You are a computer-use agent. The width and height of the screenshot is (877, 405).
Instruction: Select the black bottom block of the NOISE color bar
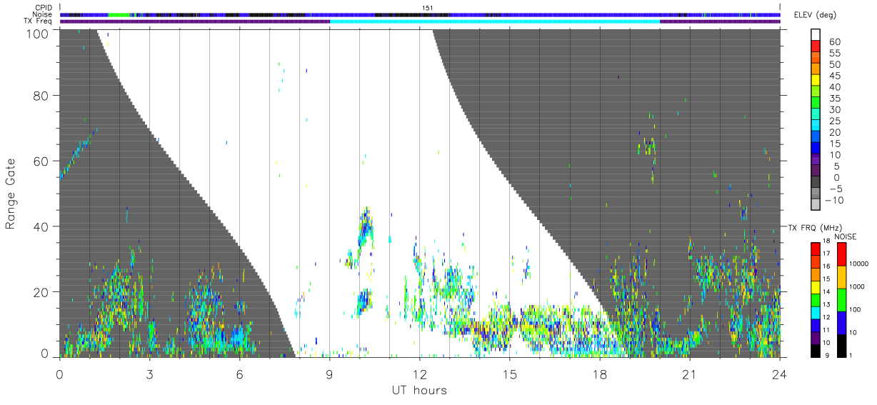843,346
